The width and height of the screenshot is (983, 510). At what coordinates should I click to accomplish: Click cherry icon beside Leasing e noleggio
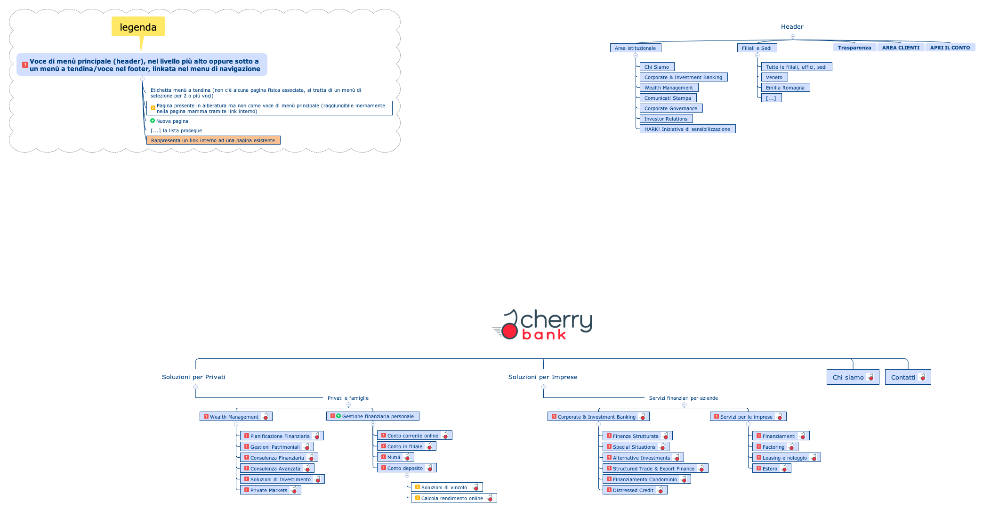pyautogui.click(x=814, y=457)
